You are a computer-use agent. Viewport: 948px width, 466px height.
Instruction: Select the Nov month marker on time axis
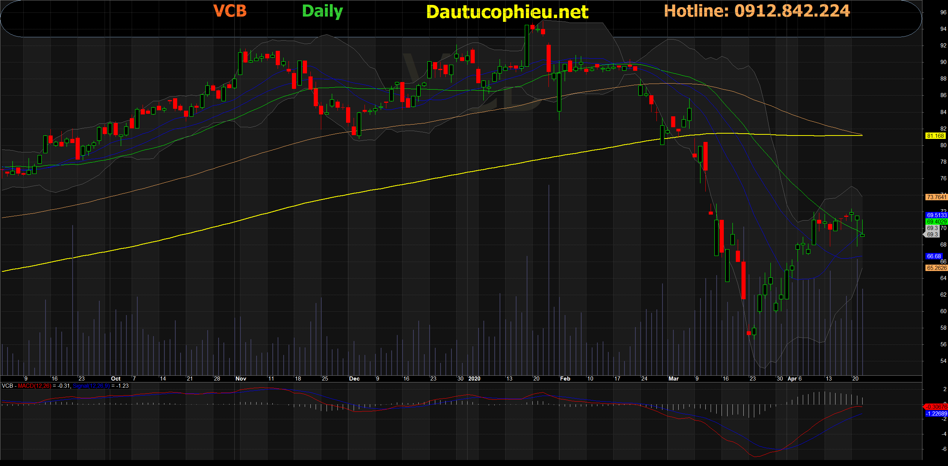[x=241, y=379]
